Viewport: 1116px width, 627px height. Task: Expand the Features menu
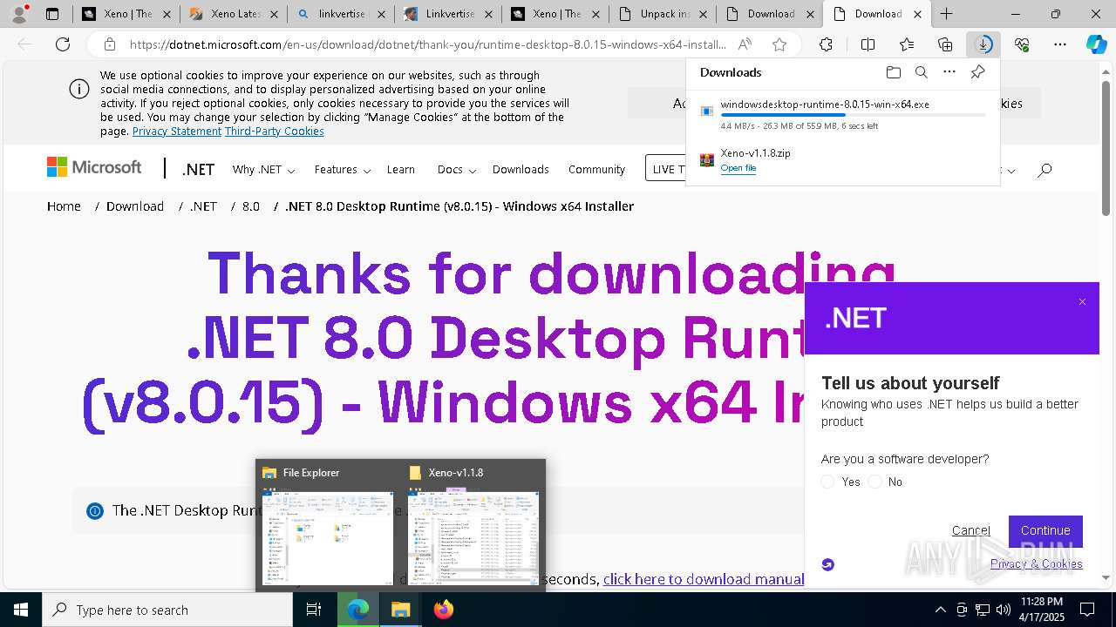pos(343,170)
